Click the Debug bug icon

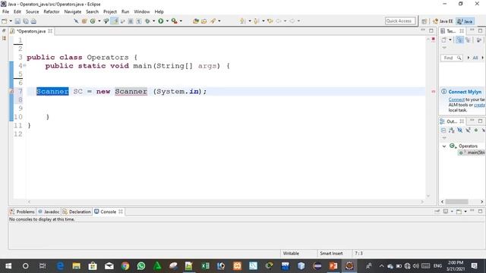[147, 21]
